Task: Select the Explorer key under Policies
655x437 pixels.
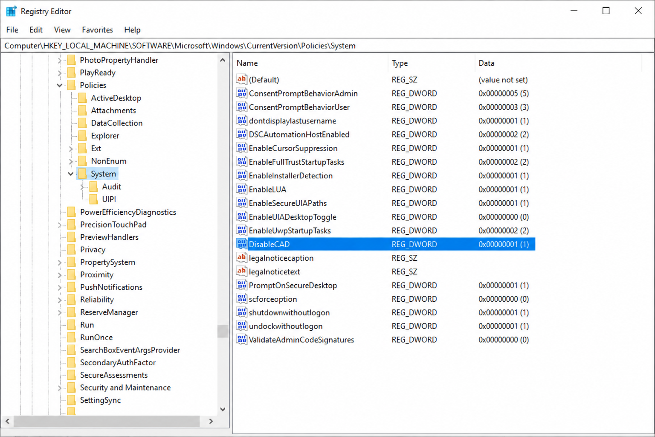Action: [x=105, y=136]
